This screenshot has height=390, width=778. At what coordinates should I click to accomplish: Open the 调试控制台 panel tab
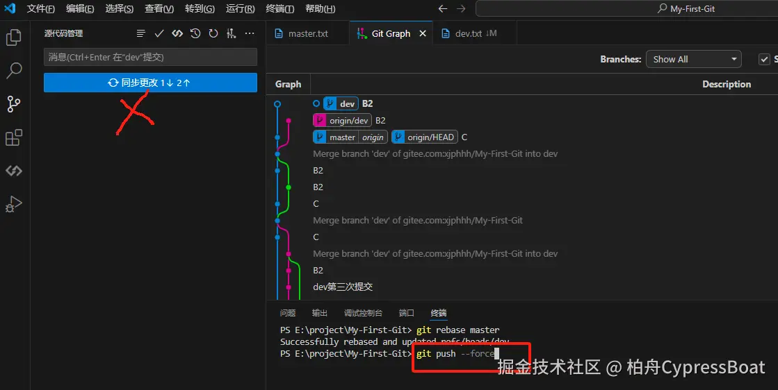click(363, 313)
